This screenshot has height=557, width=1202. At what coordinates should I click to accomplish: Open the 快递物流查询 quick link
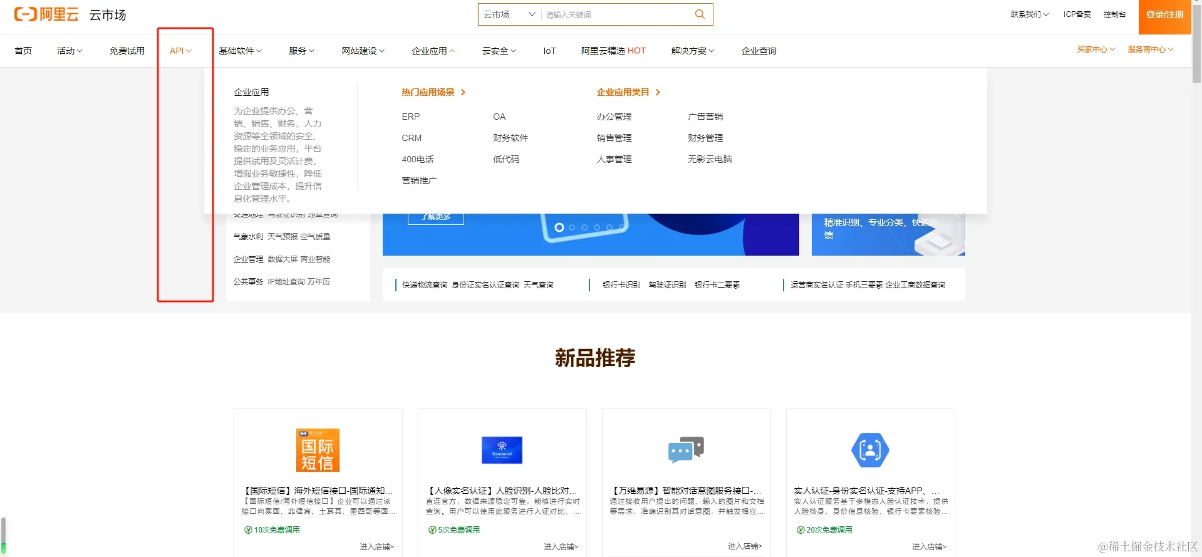pyautogui.click(x=425, y=285)
